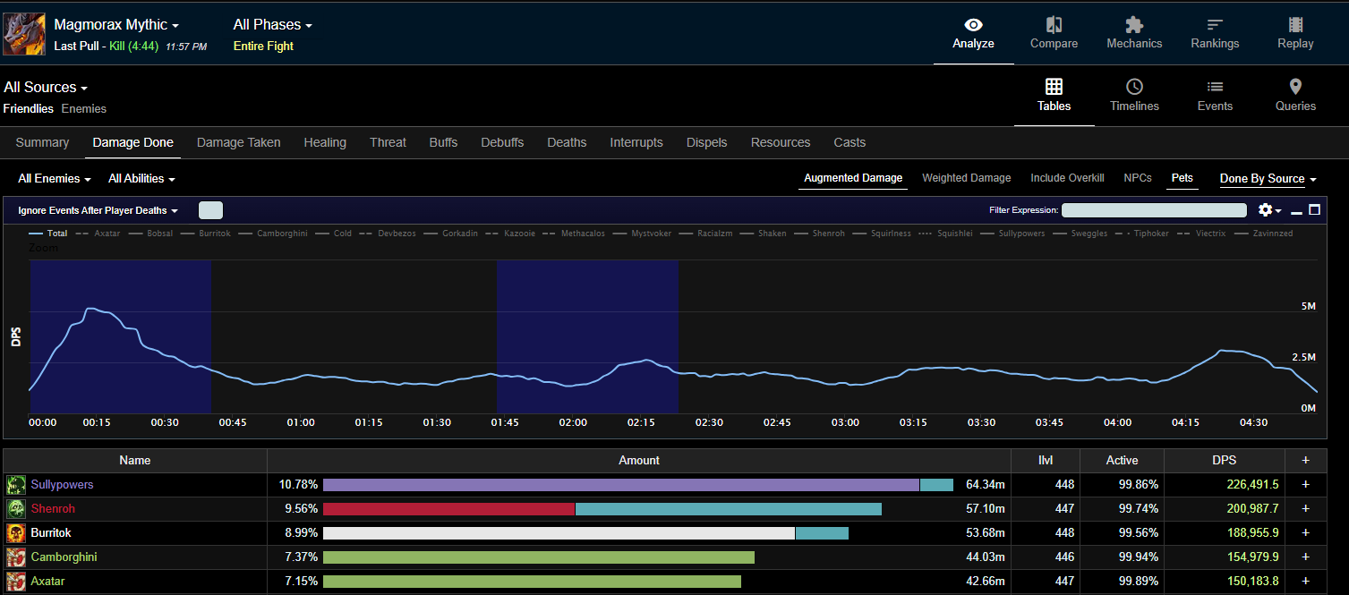View Rankings for this fight
Image resolution: width=1349 pixels, height=595 pixels.
1214,33
